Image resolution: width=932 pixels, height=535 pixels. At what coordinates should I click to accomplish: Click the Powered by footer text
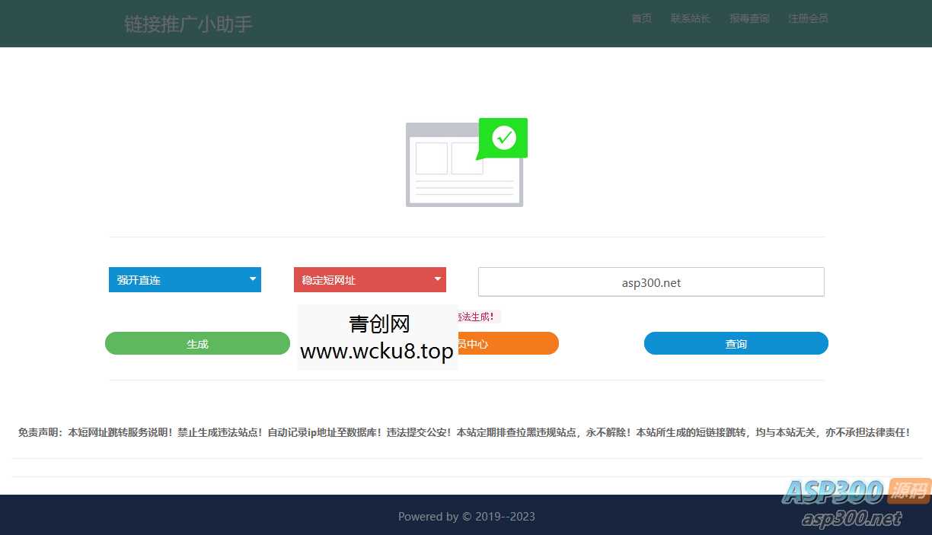466,516
